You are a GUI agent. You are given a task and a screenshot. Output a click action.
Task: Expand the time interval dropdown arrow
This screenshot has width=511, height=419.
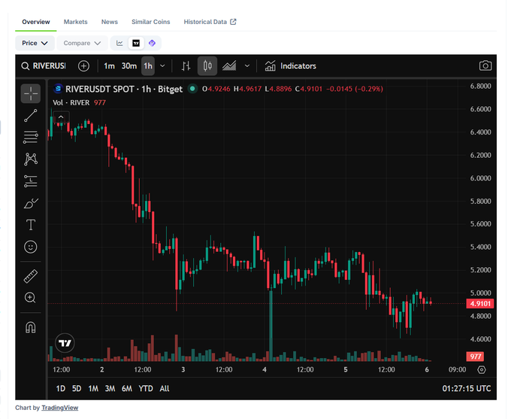162,66
